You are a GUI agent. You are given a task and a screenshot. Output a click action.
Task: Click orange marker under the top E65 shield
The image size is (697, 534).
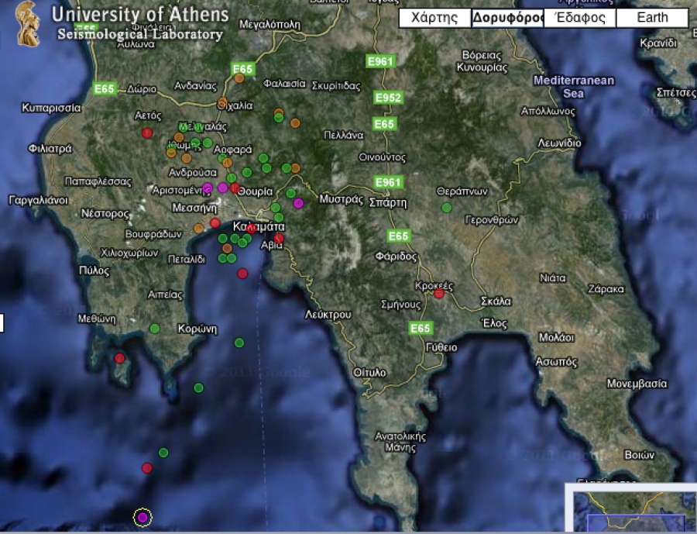pos(239,78)
